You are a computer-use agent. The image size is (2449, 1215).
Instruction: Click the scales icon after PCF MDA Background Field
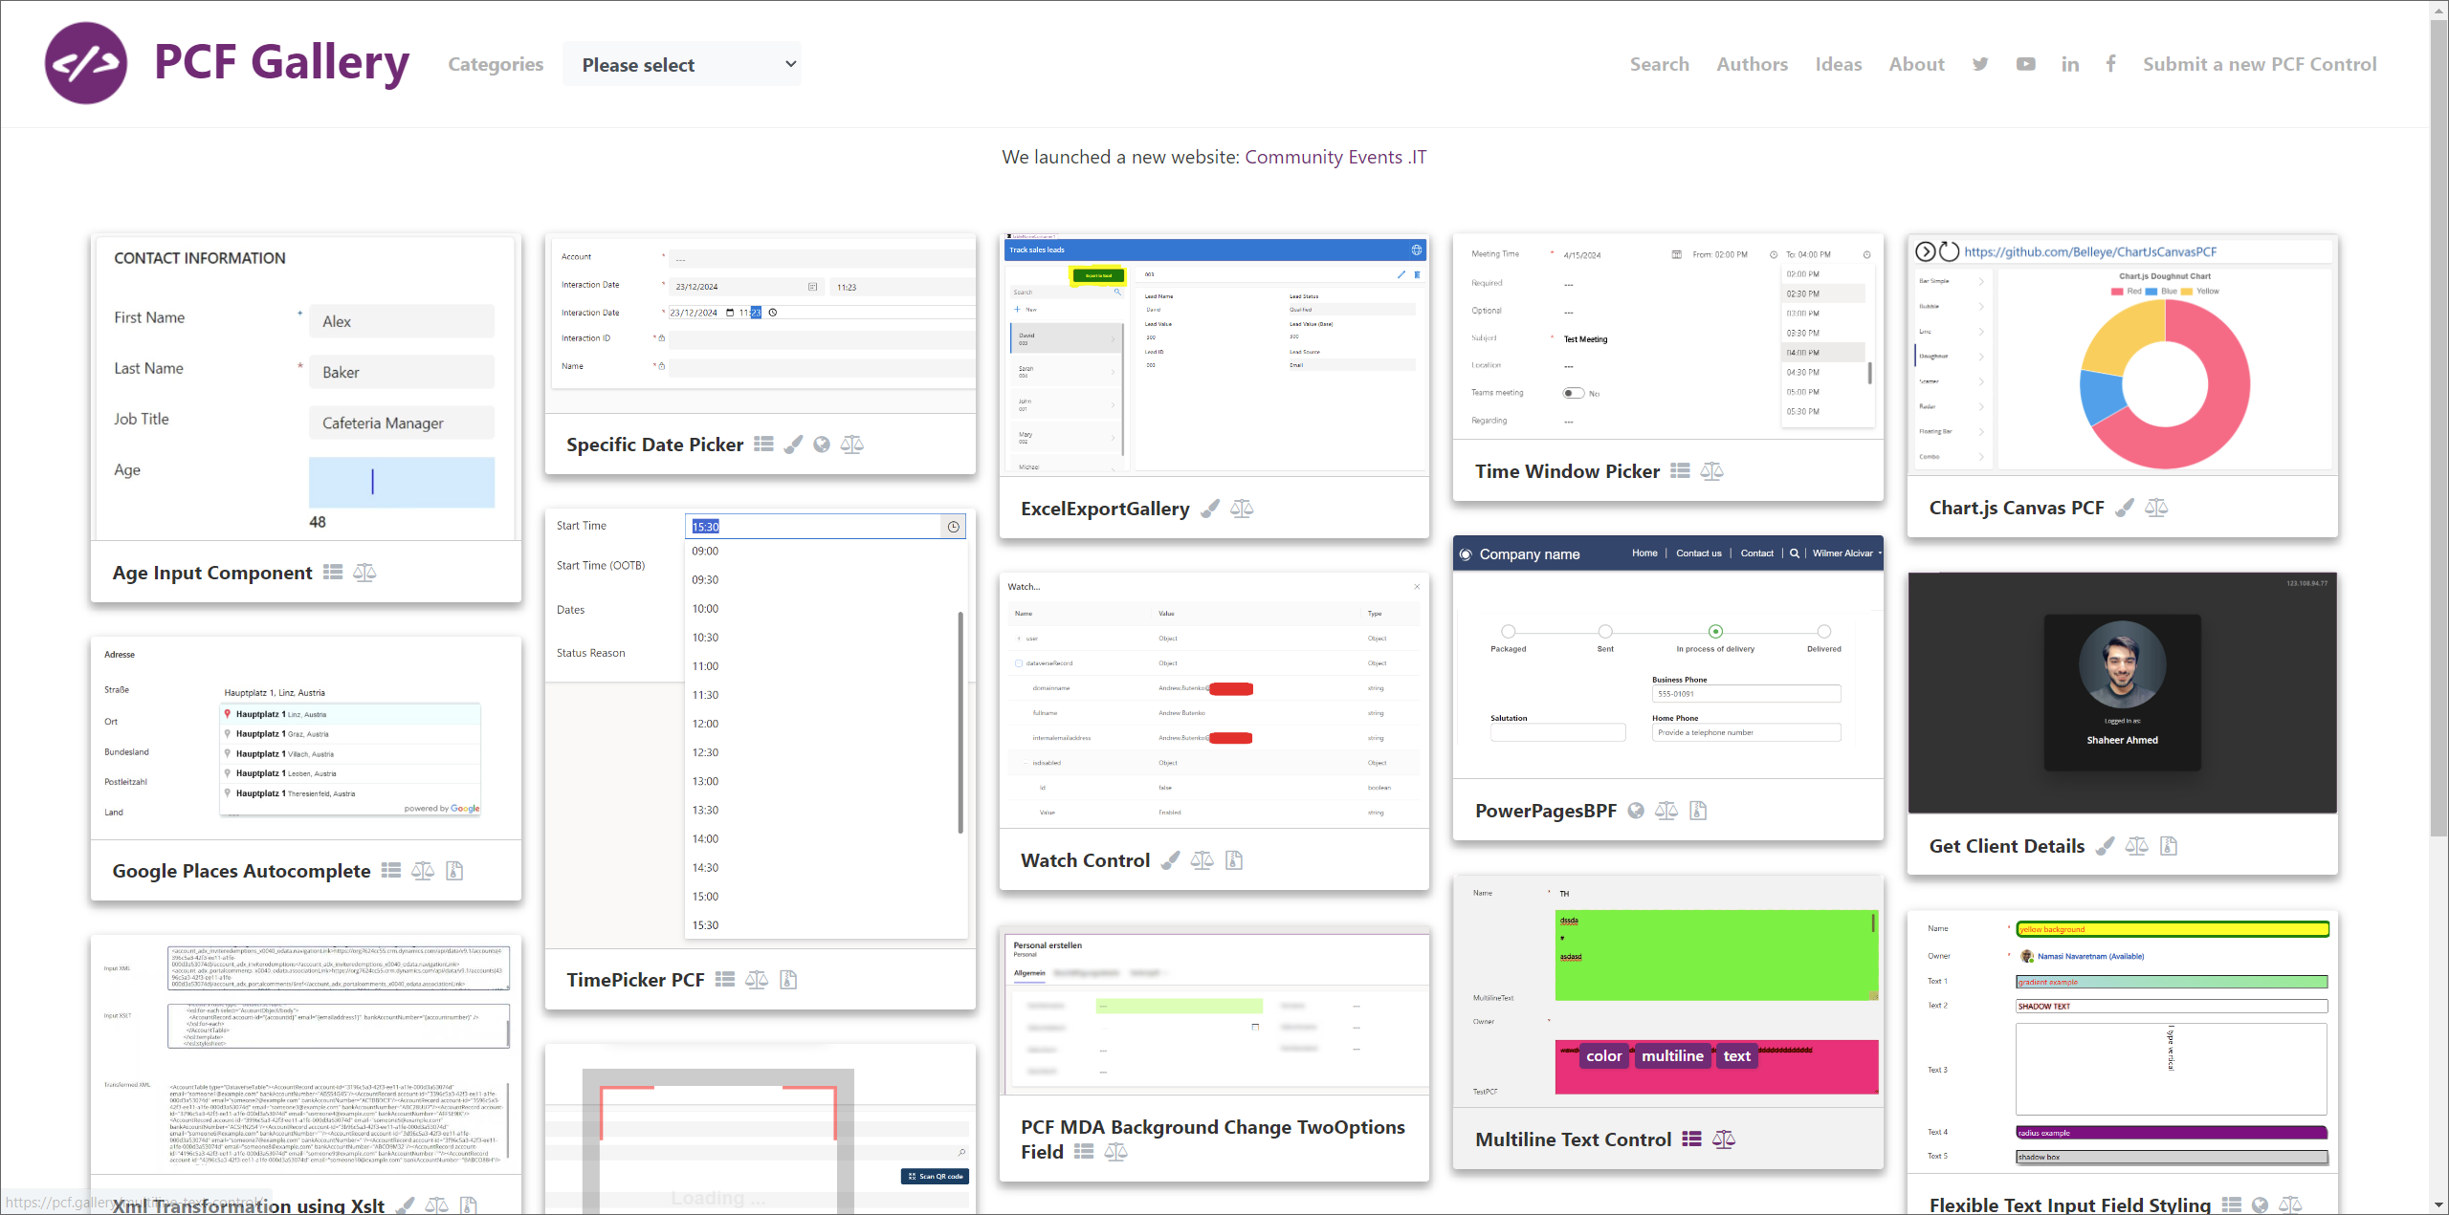point(1116,1151)
